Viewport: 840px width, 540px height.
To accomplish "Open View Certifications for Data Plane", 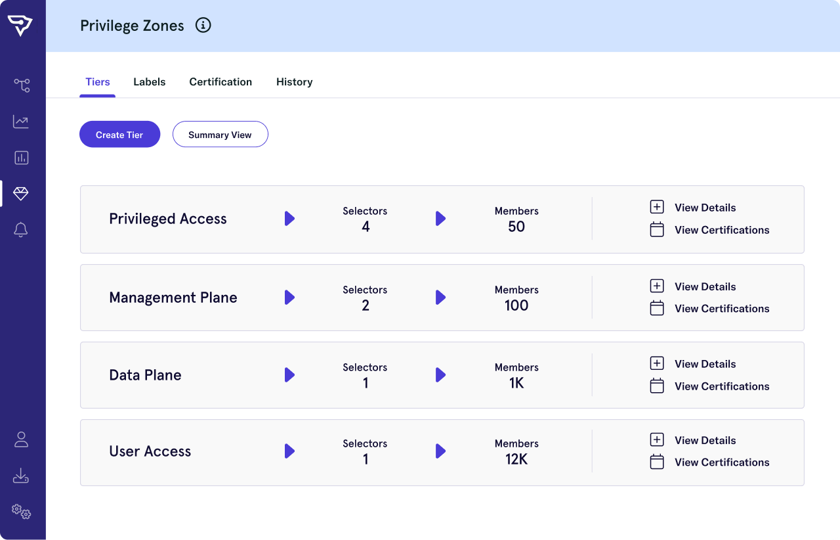I will 721,386.
